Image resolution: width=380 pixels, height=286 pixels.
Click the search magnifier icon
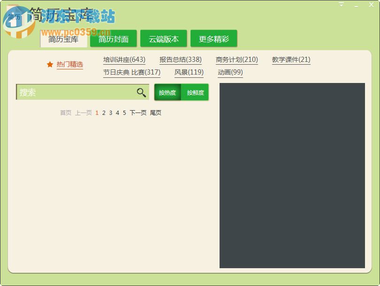pyautogui.click(x=141, y=92)
